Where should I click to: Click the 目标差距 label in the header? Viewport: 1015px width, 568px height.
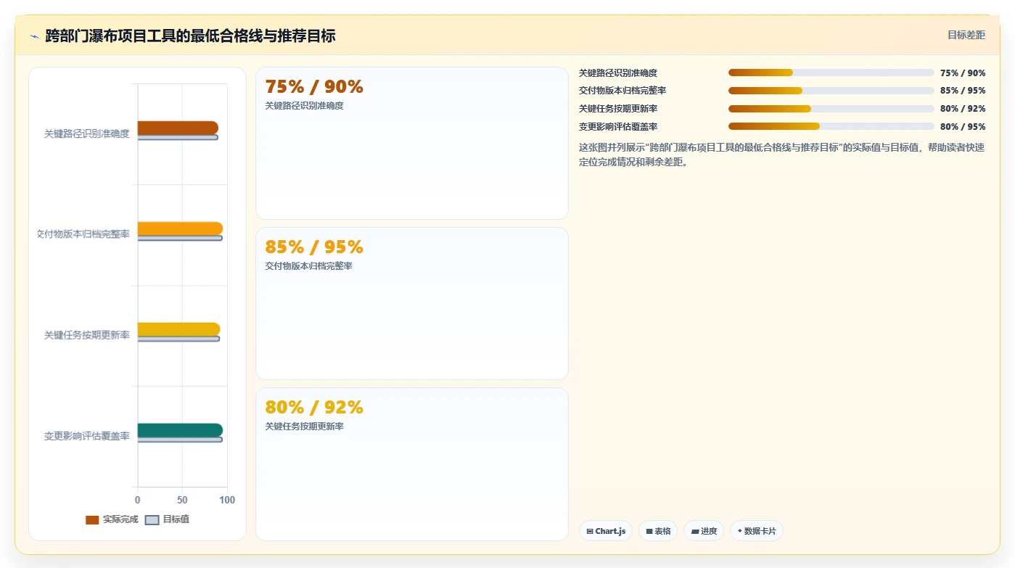966,35
